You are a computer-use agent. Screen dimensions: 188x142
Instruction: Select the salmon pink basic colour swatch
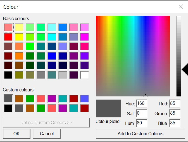tap(8, 27)
